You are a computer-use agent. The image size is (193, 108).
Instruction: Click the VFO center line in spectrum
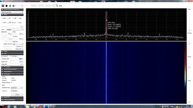pos(106,25)
